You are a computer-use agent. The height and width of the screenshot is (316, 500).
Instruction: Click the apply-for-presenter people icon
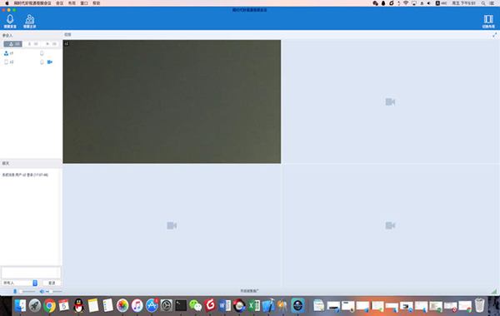coord(30,21)
